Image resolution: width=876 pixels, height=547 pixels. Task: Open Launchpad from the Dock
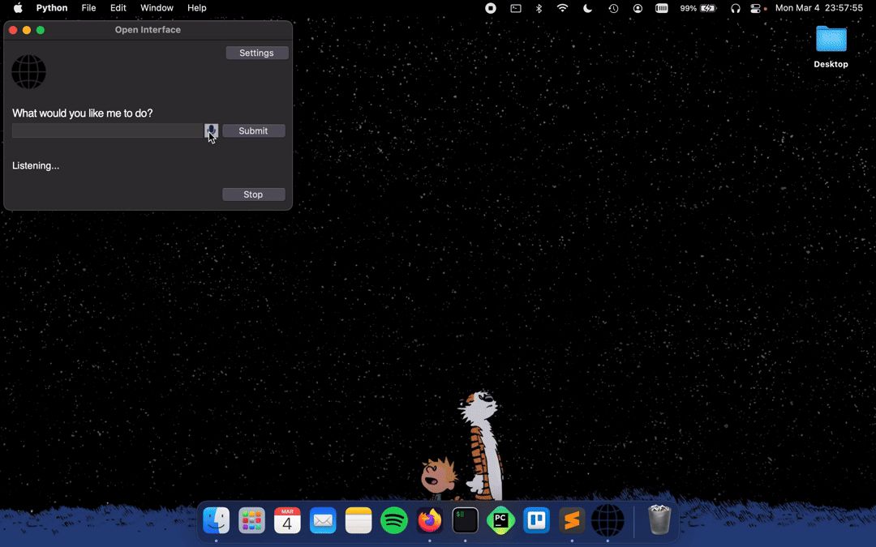251,520
